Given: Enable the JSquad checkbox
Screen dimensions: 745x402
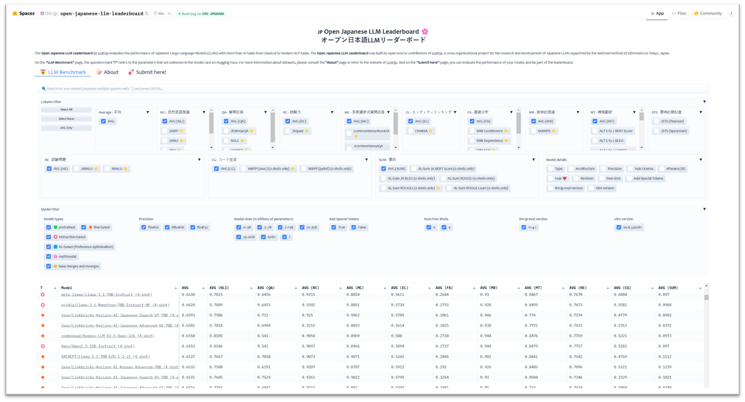Looking at the screenshot, I should coord(288,131).
